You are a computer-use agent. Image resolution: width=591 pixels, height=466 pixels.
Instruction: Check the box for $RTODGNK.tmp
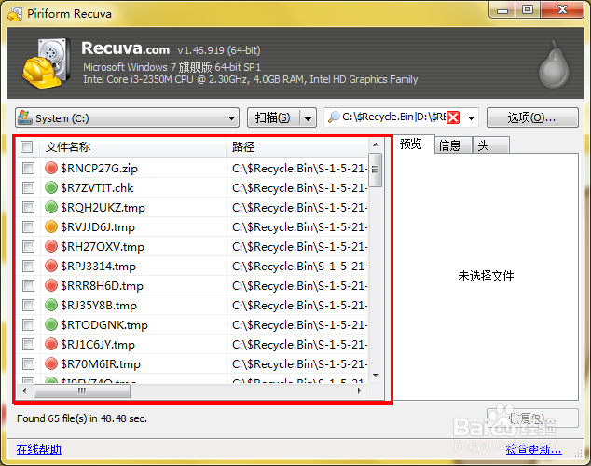(x=28, y=324)
